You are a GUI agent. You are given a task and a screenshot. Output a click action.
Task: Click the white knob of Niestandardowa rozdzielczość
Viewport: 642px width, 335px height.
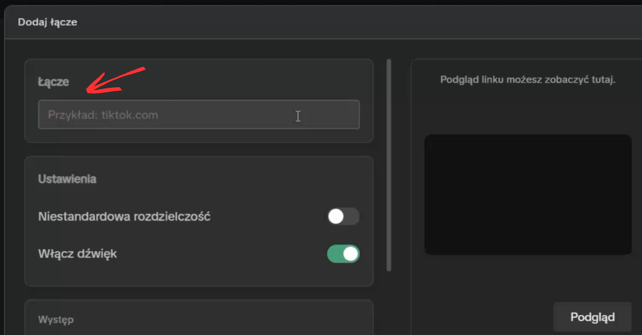(336, 216)
